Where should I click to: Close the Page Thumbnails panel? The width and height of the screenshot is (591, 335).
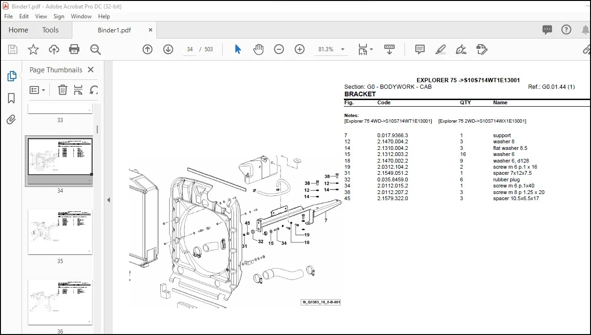[x=91, y=70]
